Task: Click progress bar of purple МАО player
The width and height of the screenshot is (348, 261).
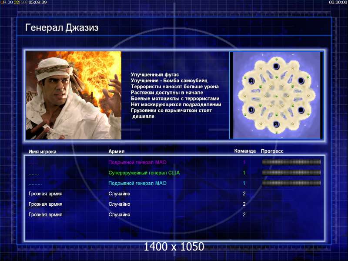Action: pyautogui.click(x=291, y=162)
